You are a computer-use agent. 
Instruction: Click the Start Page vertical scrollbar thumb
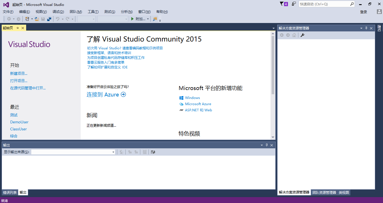[x=273, y=65]
